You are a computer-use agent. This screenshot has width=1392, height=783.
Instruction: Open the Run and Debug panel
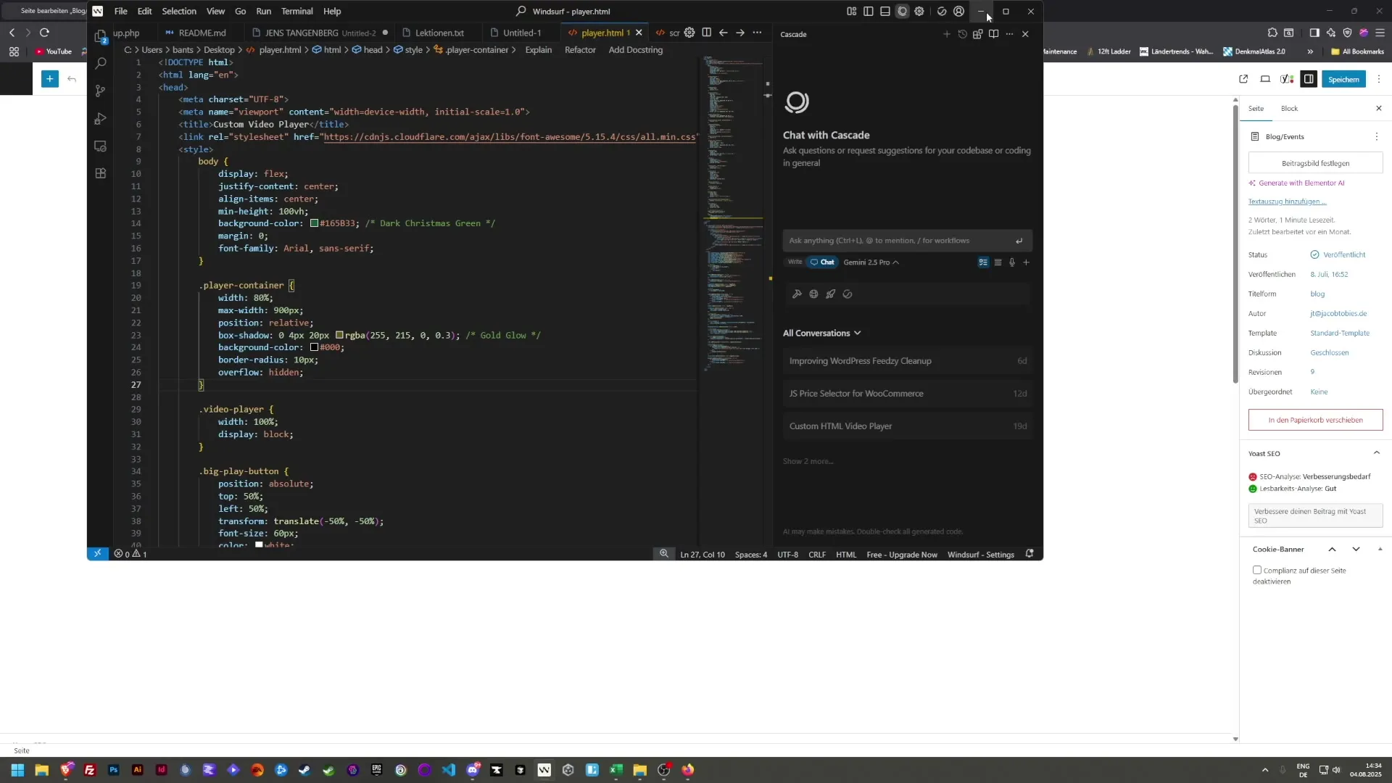[x=101, y=118]
